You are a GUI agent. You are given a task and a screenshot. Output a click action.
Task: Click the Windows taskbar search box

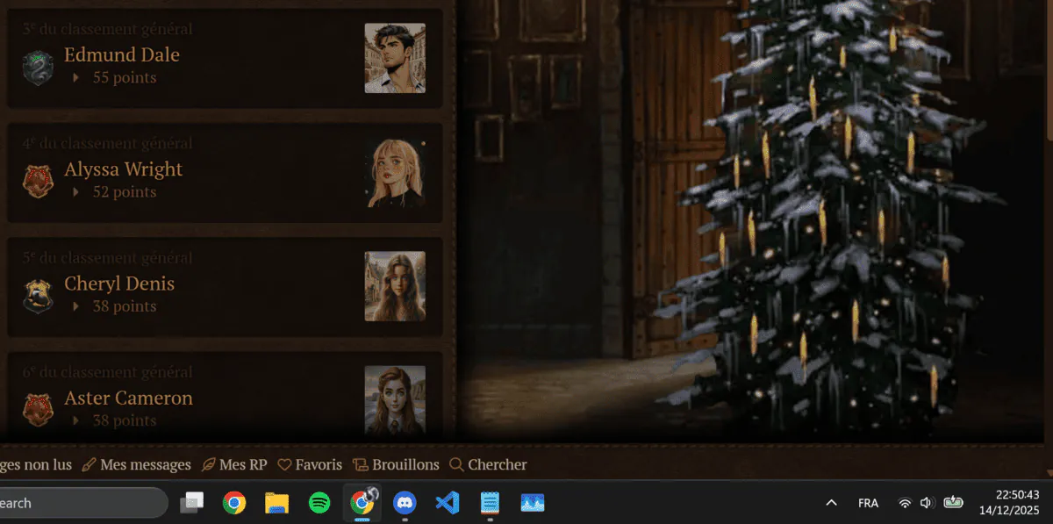pos(82,503)
